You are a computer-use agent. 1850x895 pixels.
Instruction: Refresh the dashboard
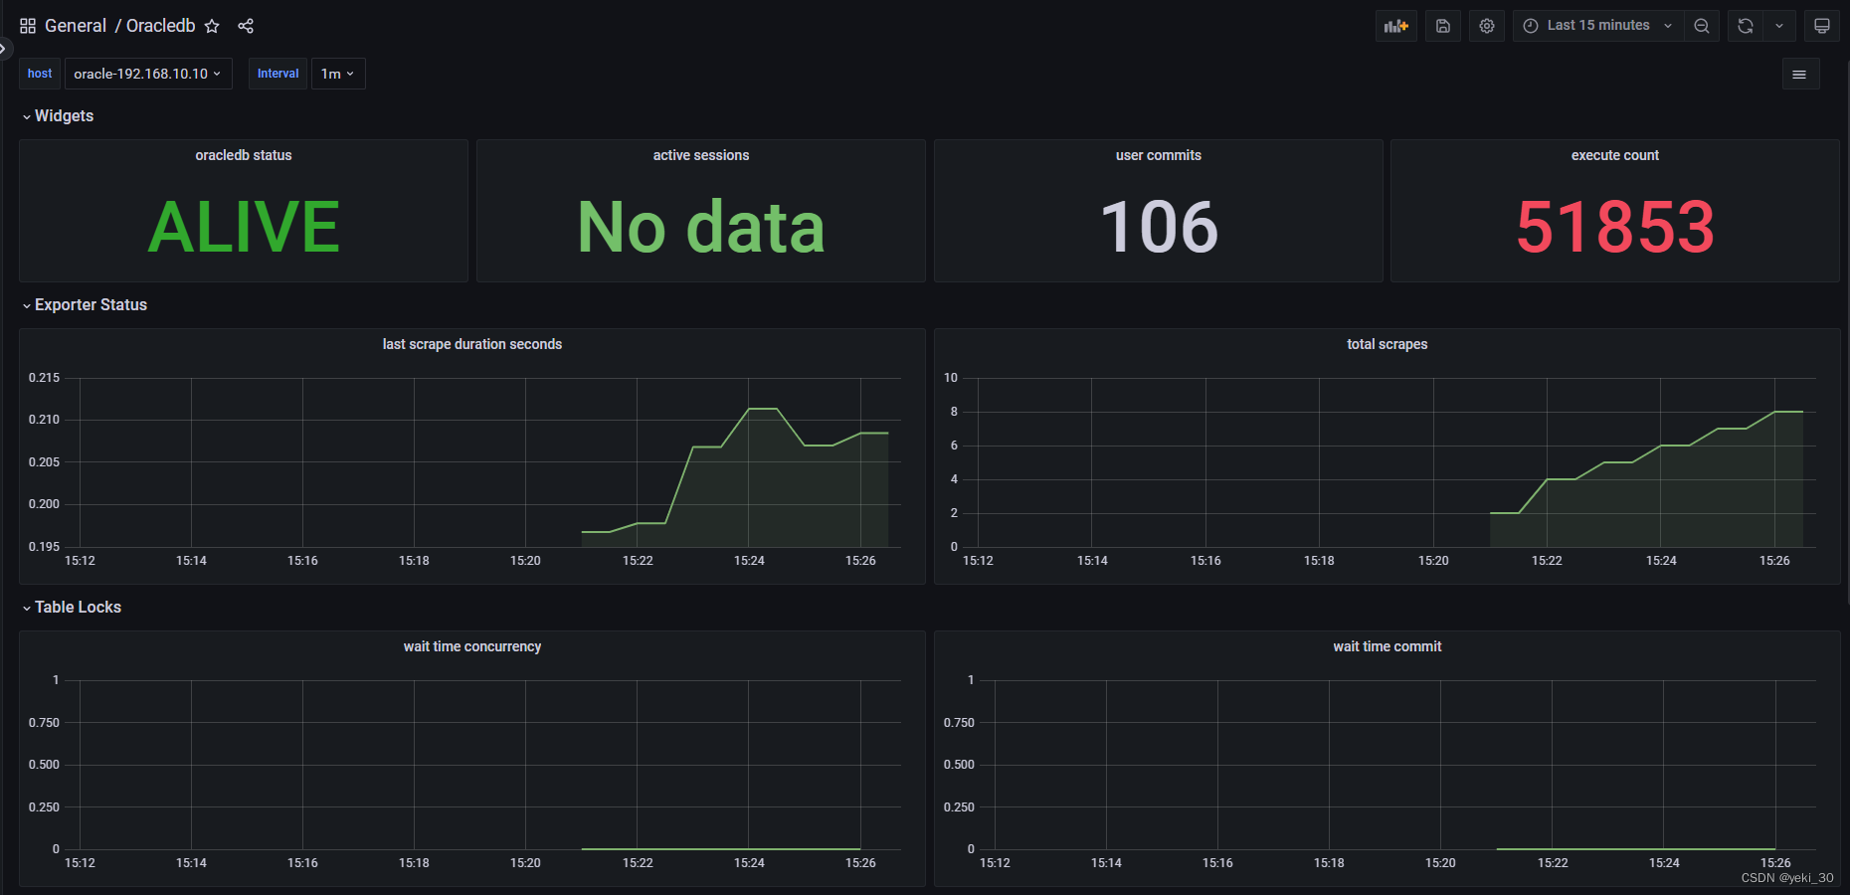1746,26
